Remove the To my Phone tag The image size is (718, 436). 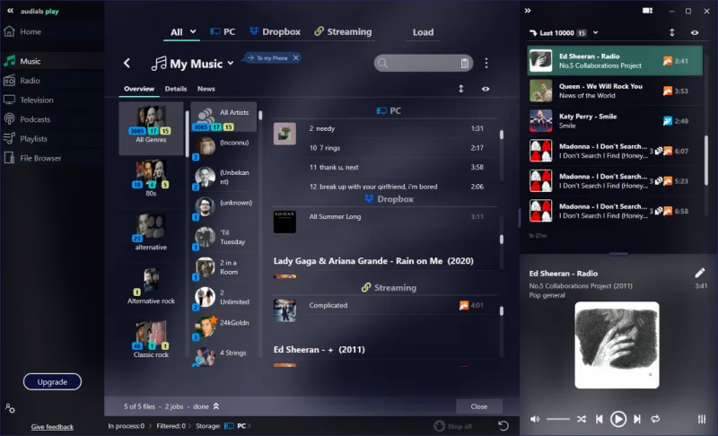(296, 57)
